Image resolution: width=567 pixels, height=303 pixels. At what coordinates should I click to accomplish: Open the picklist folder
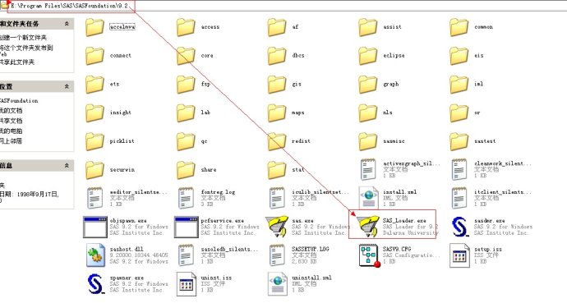point(94,141)
